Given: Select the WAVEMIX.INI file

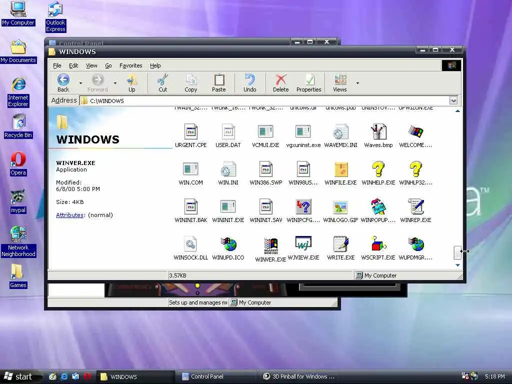Looking at the screenshot, I should 340,136.
